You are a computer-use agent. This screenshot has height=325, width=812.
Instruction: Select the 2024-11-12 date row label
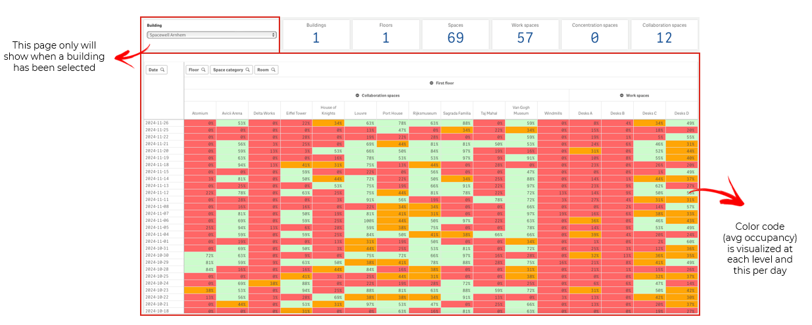pos(164,192)
